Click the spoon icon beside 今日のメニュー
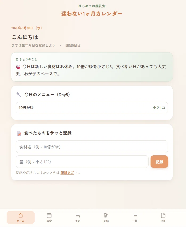 (x=19, y=95)
